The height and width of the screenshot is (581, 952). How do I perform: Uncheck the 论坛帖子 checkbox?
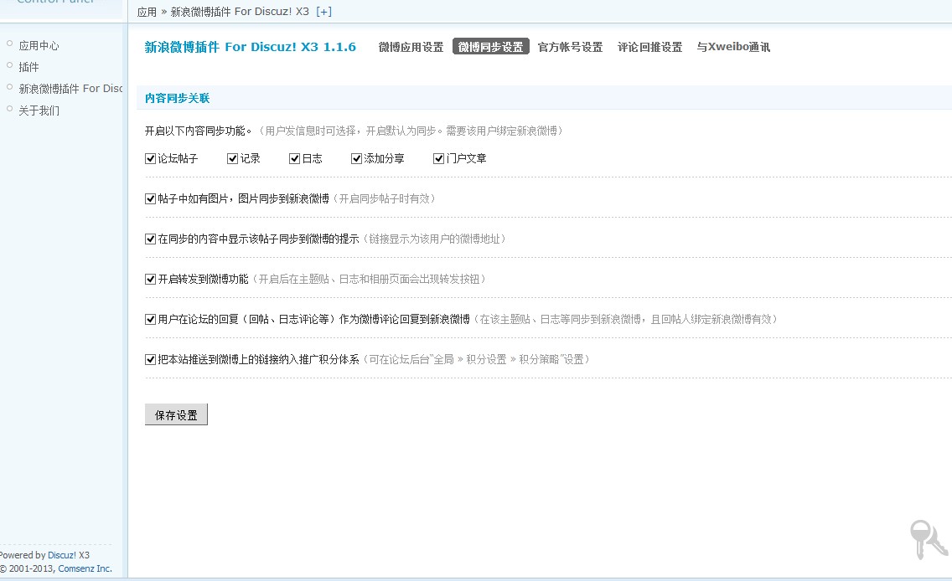(x=151, y=158)
